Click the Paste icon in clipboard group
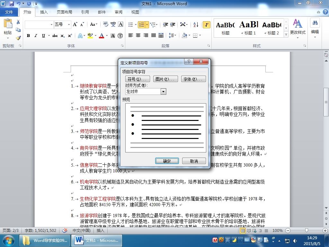 [8, 23]
